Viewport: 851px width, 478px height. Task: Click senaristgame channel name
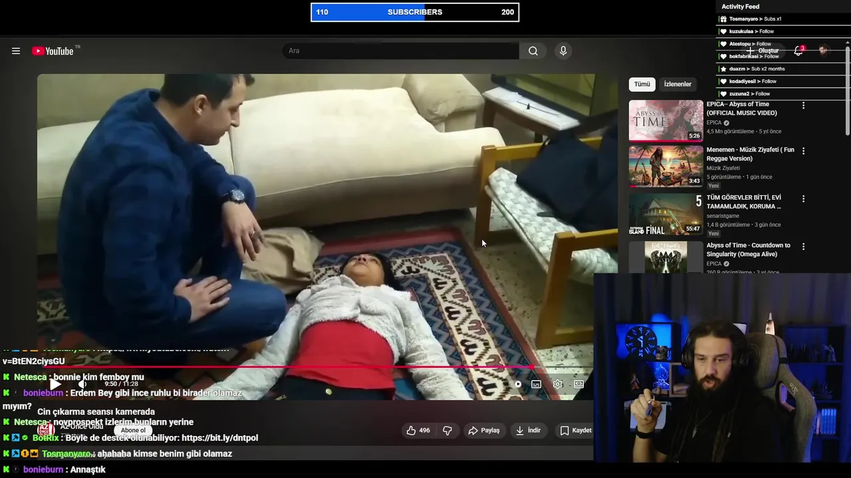723,216
